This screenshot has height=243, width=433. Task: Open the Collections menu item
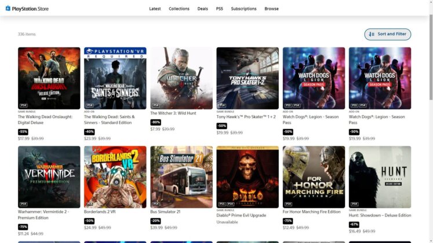179,9
